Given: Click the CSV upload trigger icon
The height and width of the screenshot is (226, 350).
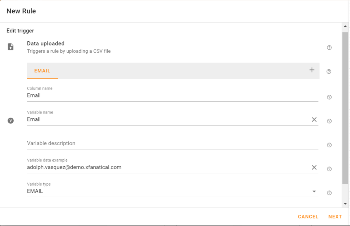Looking at the screenshot, I should [10, 46].
